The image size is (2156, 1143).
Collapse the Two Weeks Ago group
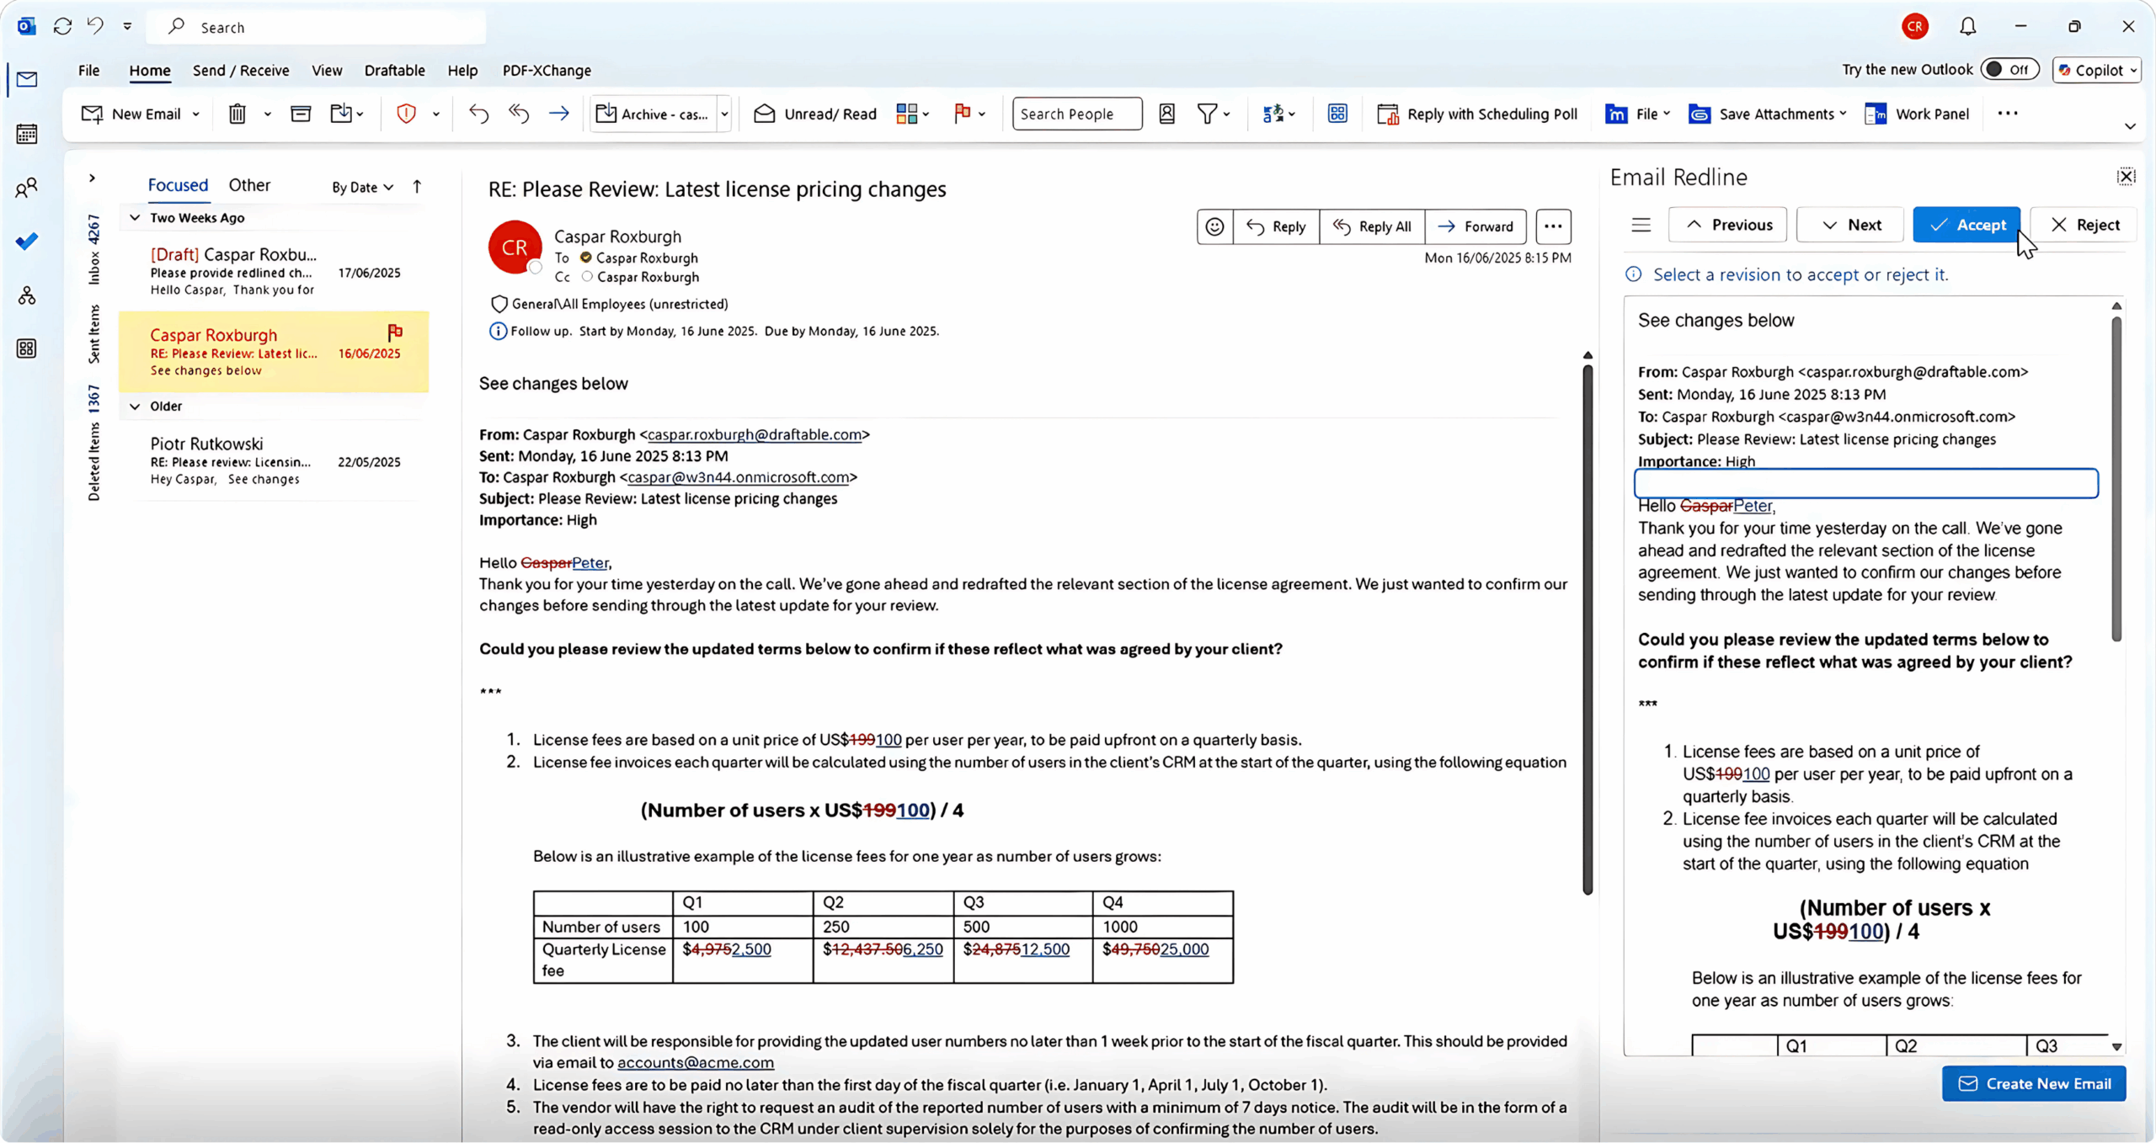click(135, 218)
